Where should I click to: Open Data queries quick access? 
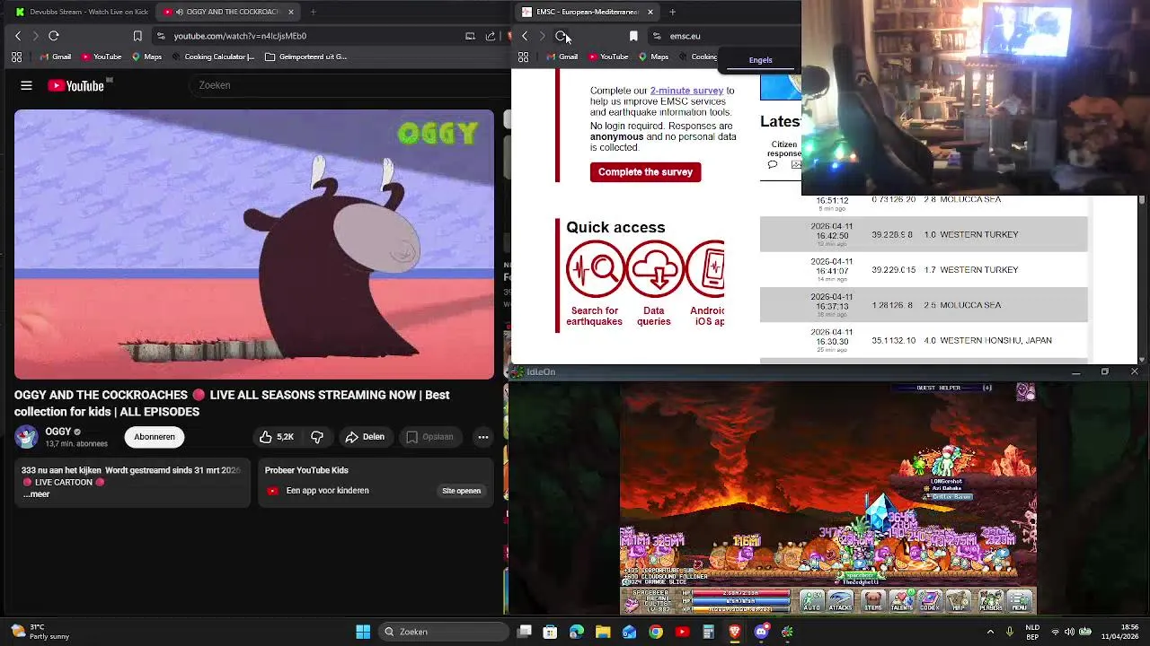coord(654,284)
